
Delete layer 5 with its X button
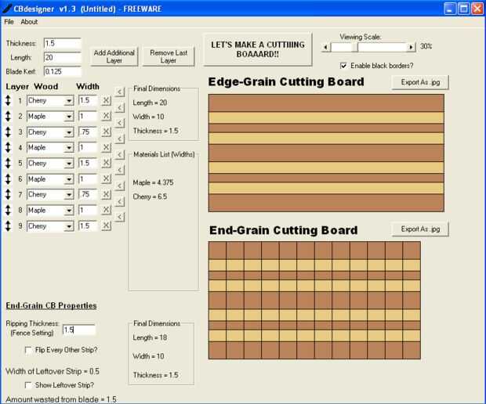coord(106,163)
